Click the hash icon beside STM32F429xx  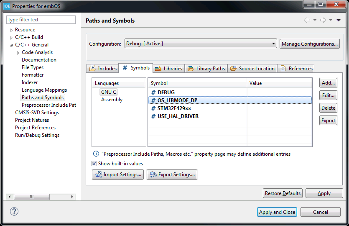point(153,108)
